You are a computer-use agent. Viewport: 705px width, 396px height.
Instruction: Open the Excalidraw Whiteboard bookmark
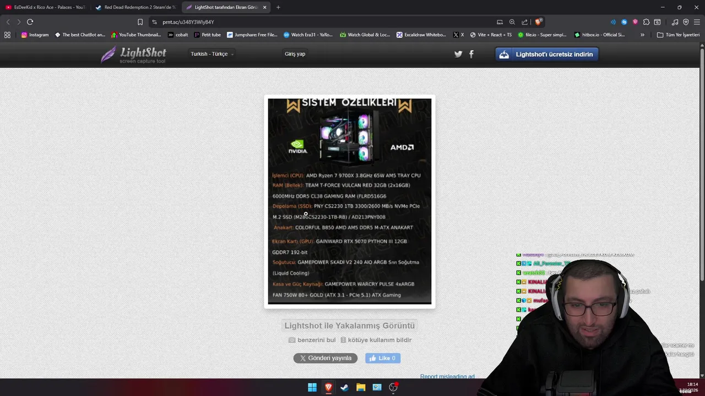pos(421,35)
